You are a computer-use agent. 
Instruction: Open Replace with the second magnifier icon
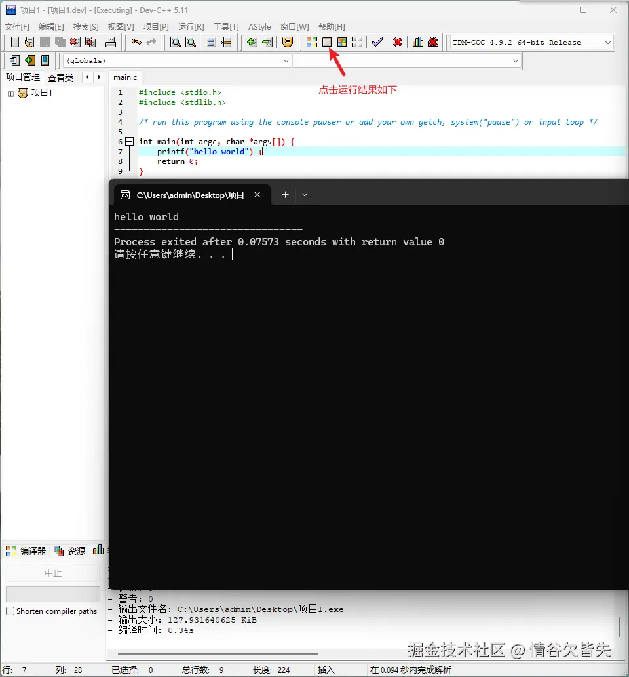191,42
